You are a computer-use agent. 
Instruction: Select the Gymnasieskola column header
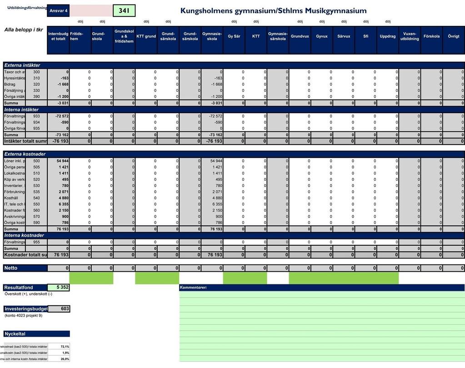(x=212, y=40)
